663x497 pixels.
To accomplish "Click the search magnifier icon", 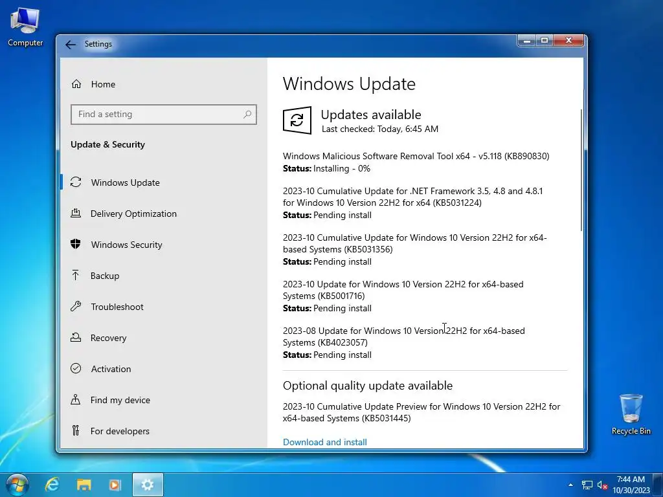I will tap(247, 114).
